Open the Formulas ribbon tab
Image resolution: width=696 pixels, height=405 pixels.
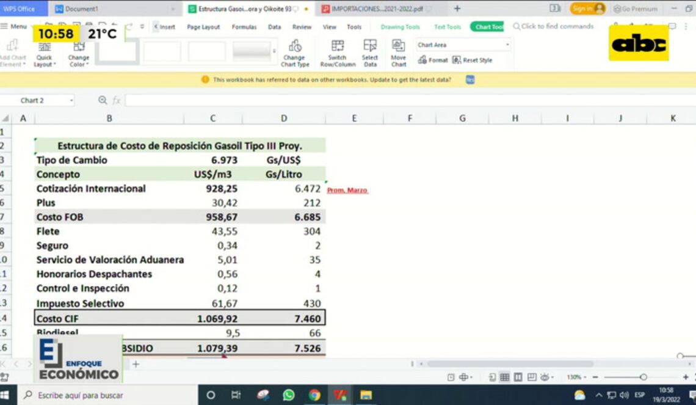click(x=244, y=27)
